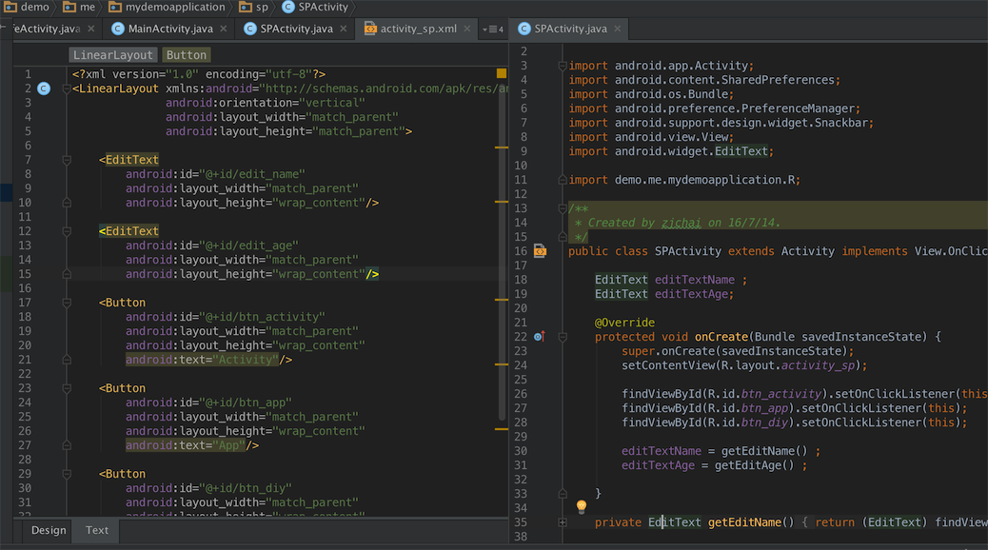Click editTextName field declaration on line 18
This screenshot has height=550, width=988.
(695, 280)
